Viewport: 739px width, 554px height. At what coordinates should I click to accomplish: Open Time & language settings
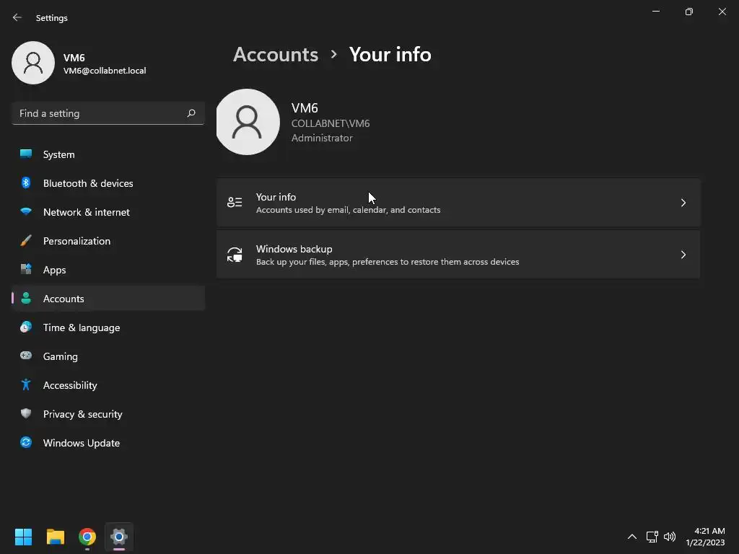pos(82,327)
